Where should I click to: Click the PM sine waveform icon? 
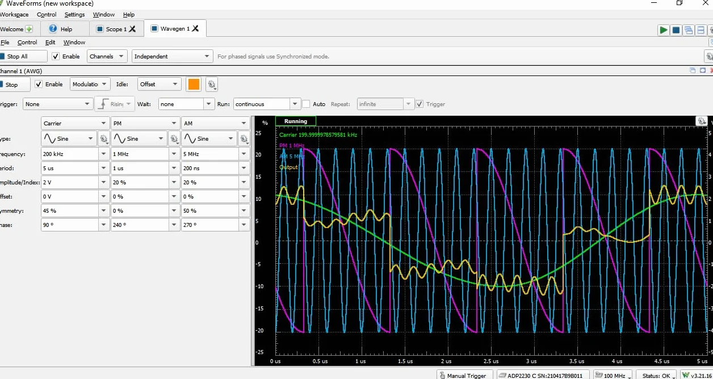(119, 138)
